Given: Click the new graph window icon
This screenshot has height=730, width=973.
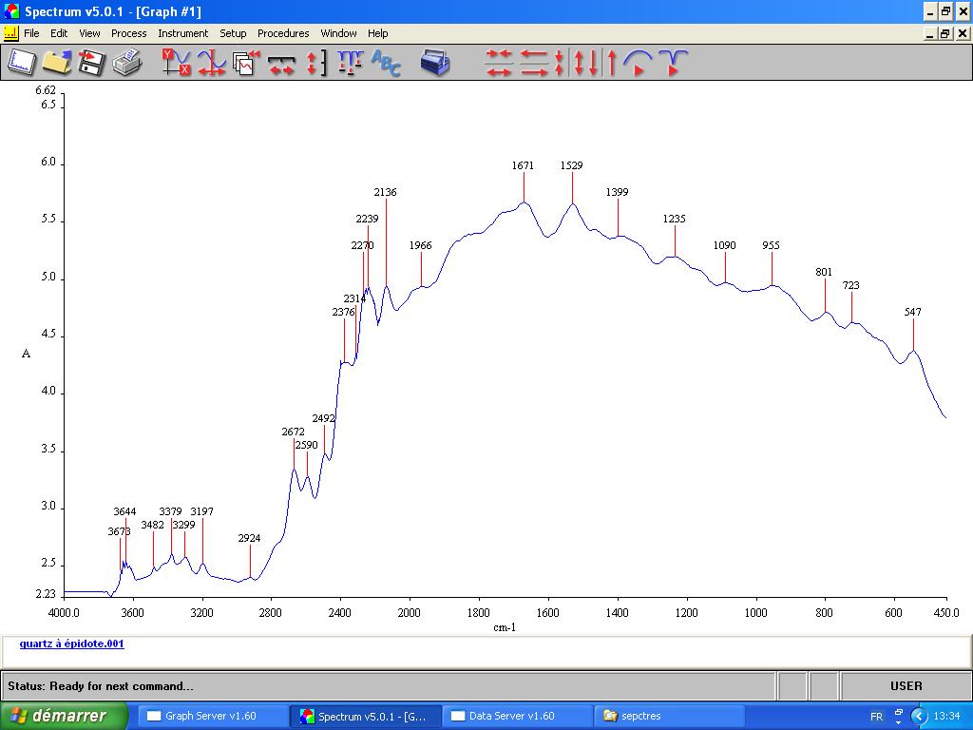Looking at the screenshot, I should click(x=21, y=63).
